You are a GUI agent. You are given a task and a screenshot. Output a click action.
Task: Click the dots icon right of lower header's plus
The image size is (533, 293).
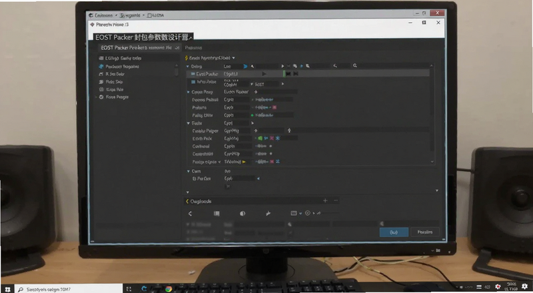click(x=336, y=201)
